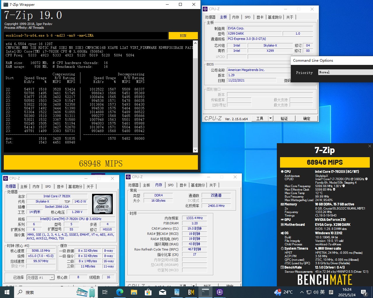This screenshot has width=373, height=298.
Task: Click the CPU-Z icon in bottom-left window title bar
Action: click(6, 178)
